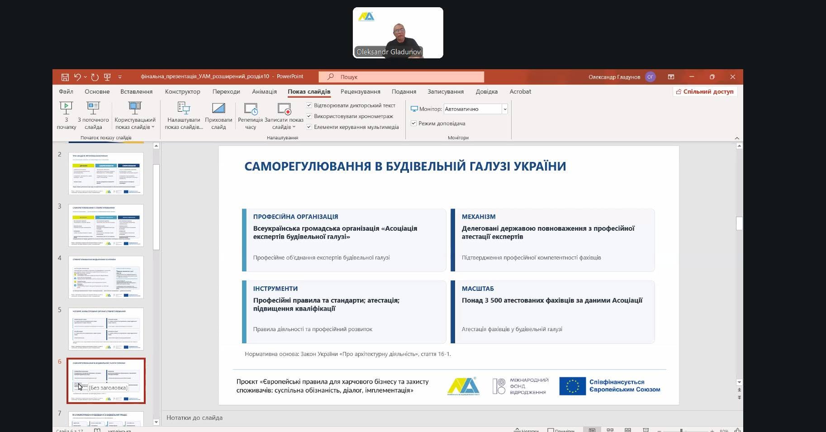826x432 pixels.
Task: Click the zoom slider handle
Action: tap(682, 430)
